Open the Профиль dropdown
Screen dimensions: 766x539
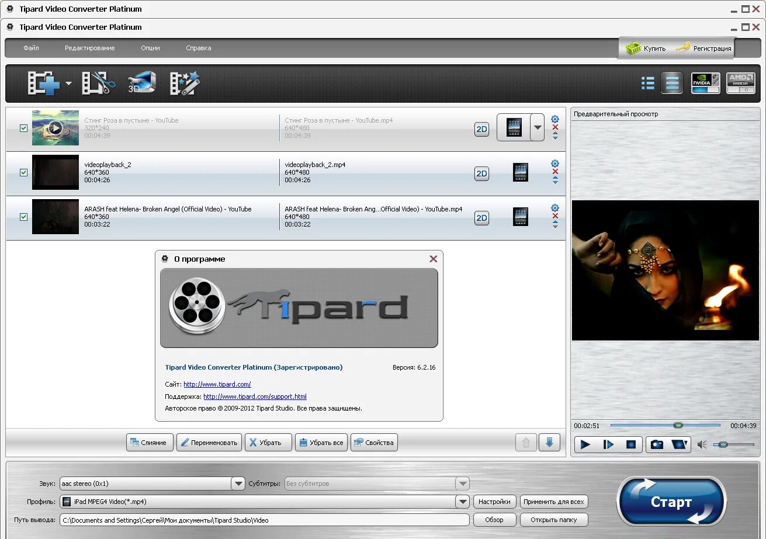click(x=463, y=502)
